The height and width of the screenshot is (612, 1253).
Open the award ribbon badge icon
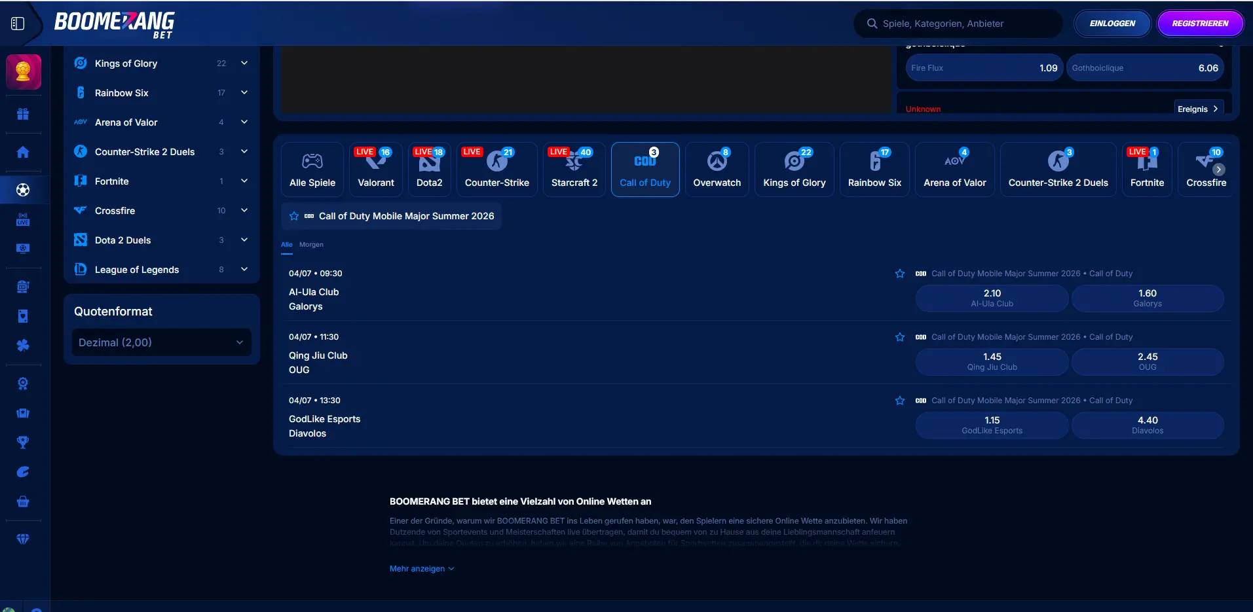click(x=23, y=384)
